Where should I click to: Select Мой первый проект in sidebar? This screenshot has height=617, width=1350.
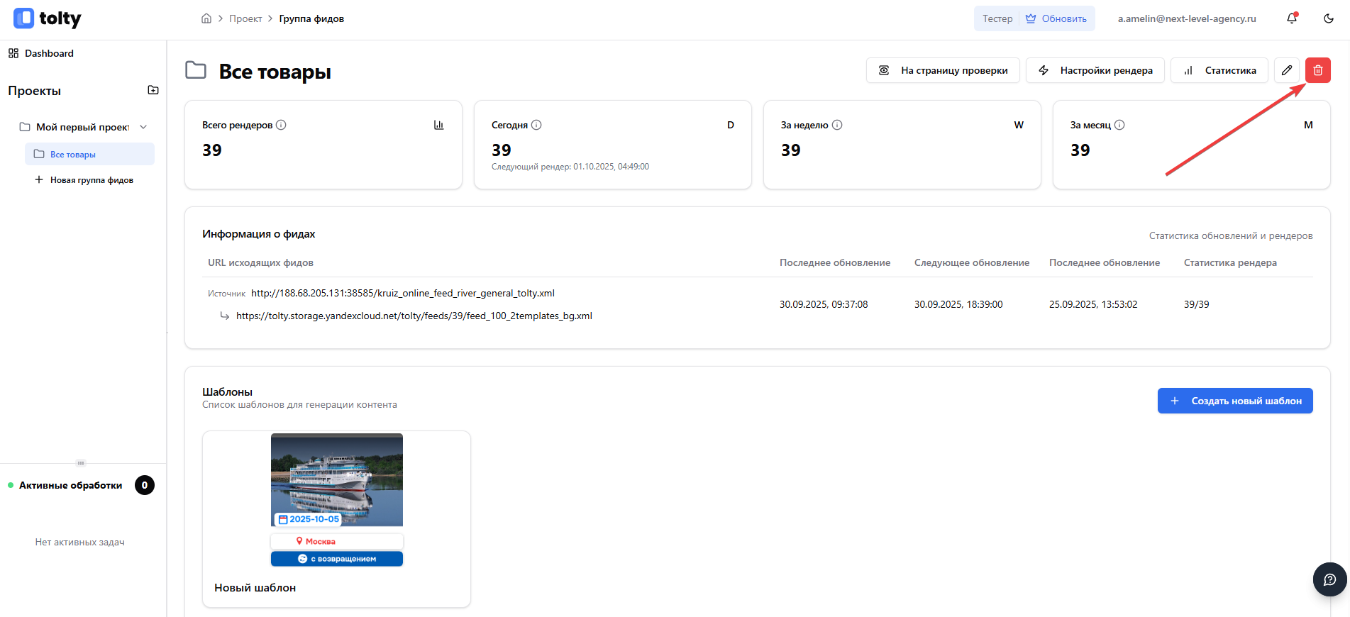[x=82, y=127]
